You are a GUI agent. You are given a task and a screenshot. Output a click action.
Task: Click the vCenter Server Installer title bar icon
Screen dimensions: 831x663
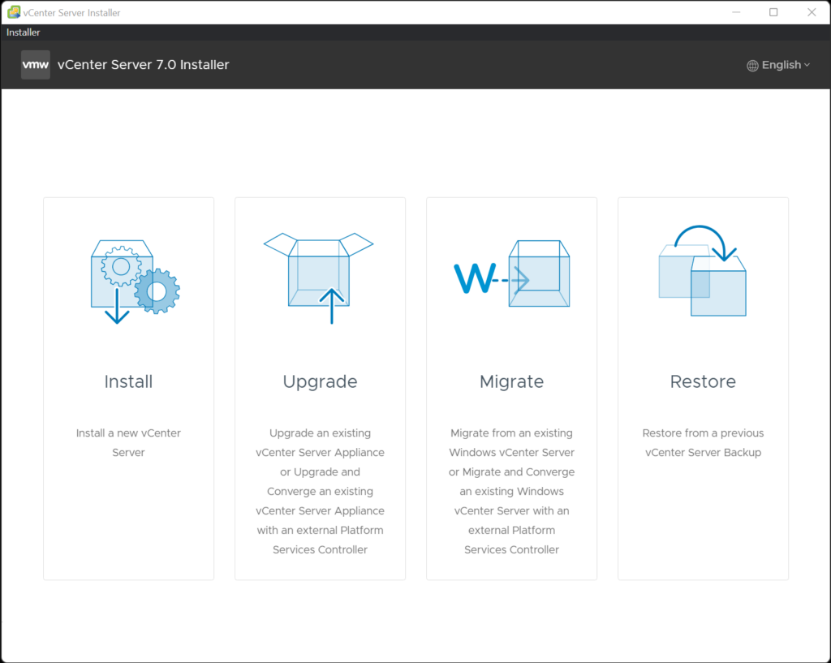tap(14, 12)
